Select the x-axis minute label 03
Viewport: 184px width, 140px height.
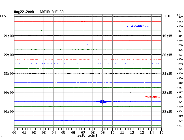pos(44,132)
